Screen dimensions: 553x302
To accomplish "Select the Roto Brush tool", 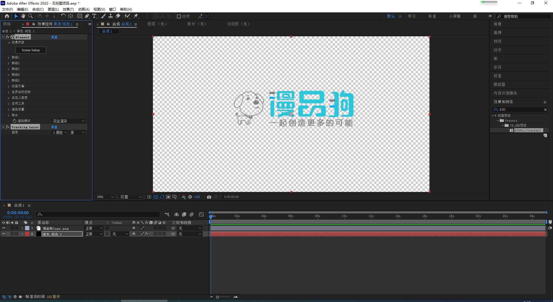I will pyautogui.click(x=127, y=16).
